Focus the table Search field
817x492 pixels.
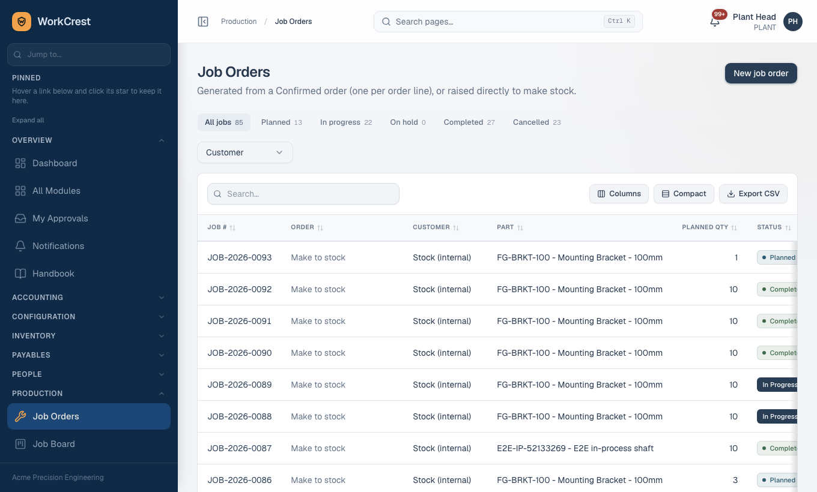click(x=303, y=194)
